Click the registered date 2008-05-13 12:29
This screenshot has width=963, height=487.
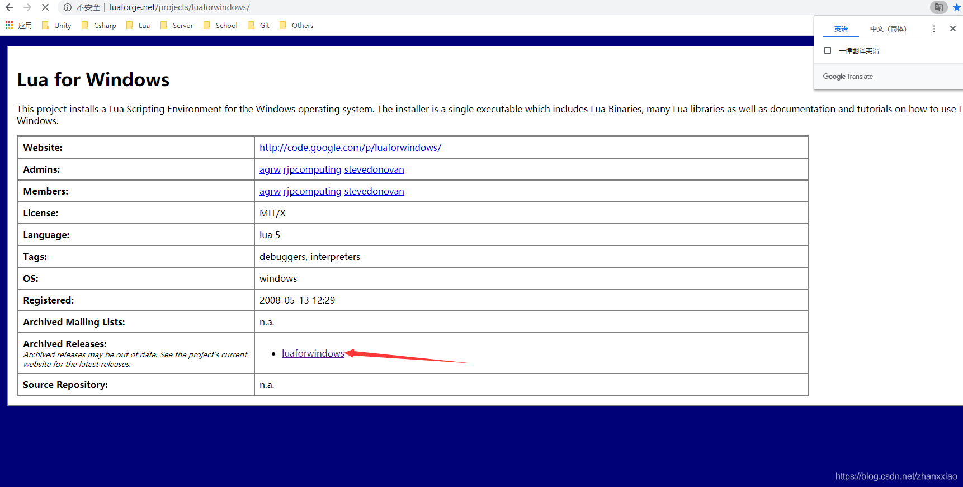[297, 300]
